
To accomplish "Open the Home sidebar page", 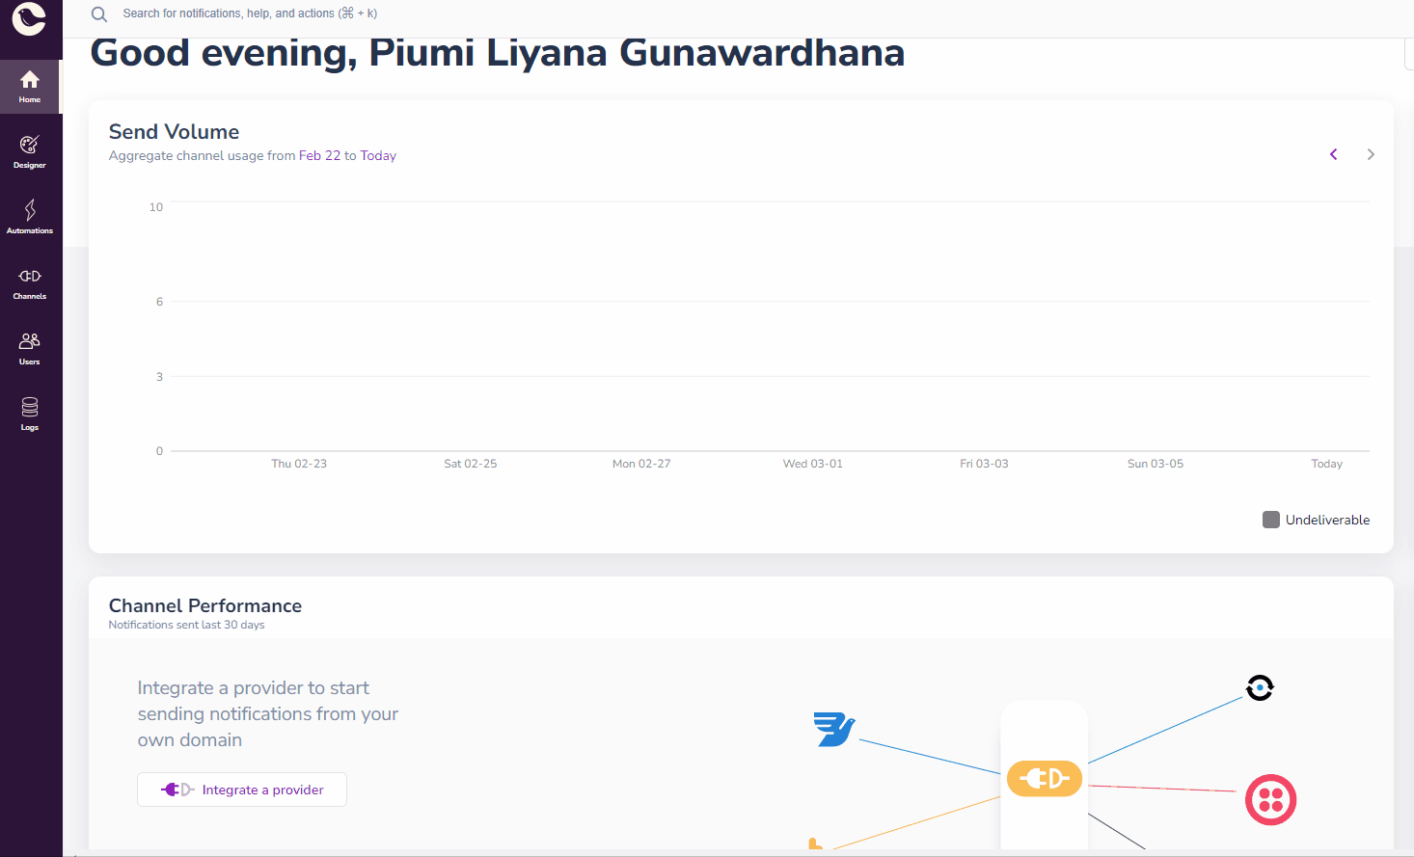I will coord(30,87).
